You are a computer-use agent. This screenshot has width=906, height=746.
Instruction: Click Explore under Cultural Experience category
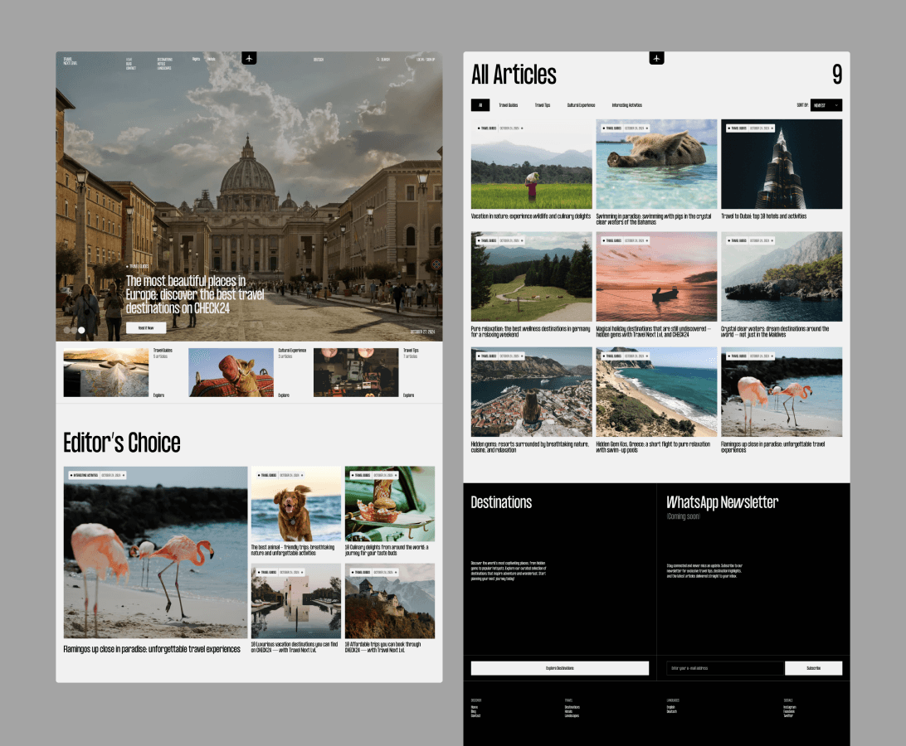point(284,395)
